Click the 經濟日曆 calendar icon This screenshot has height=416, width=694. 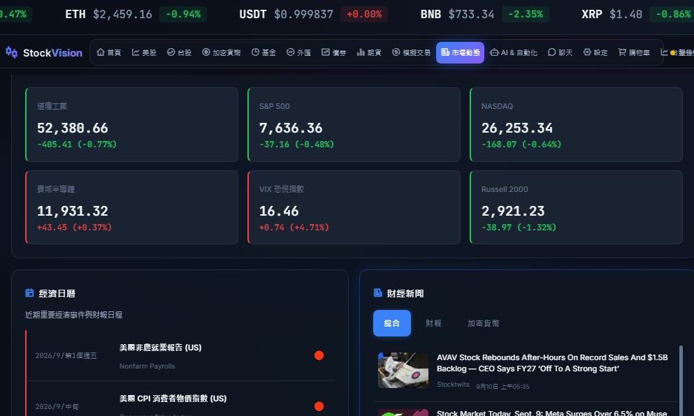click(29, 292)
